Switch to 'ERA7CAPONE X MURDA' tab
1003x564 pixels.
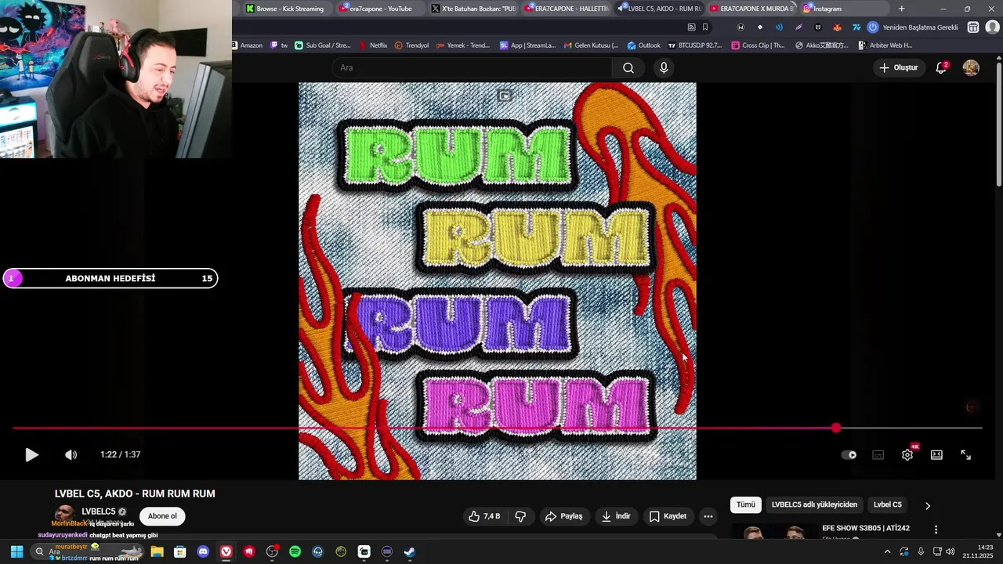(x=752, y=9)
